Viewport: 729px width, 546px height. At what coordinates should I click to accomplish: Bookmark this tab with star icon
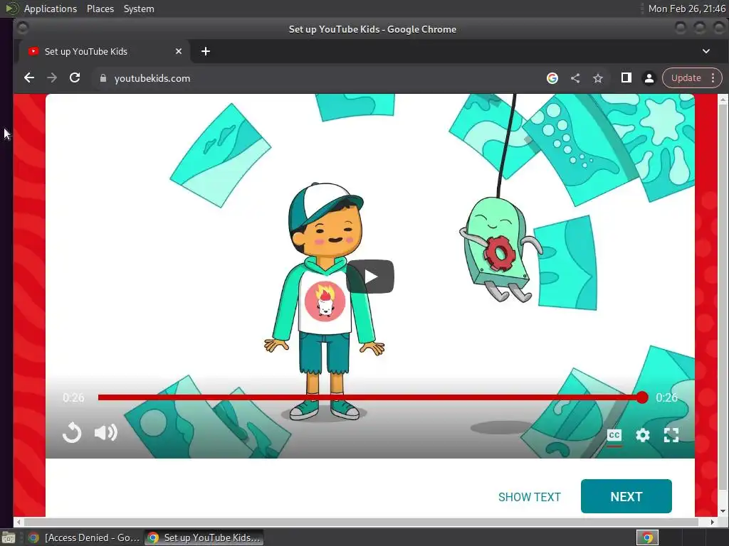click(598, 78)
